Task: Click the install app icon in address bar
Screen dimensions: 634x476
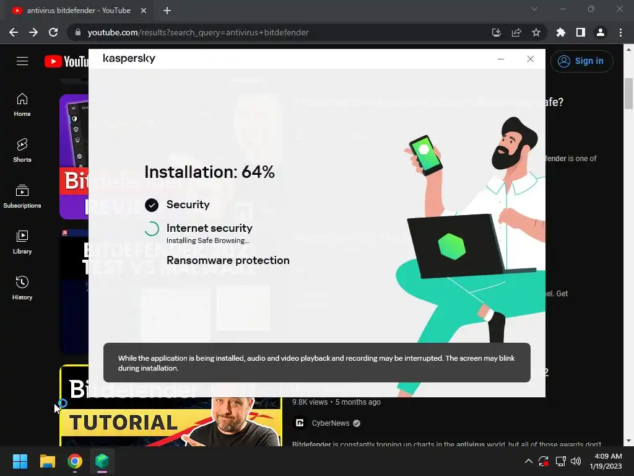Action: 496,32
